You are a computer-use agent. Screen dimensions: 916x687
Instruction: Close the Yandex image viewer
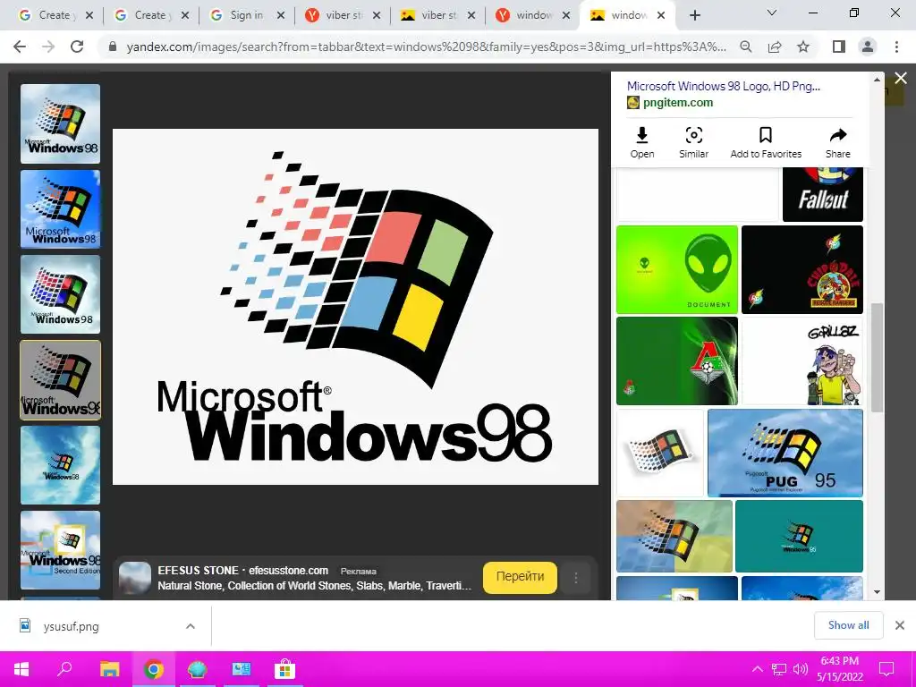point(901,78)
